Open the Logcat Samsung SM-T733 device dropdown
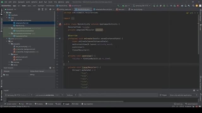 point(19,95)
